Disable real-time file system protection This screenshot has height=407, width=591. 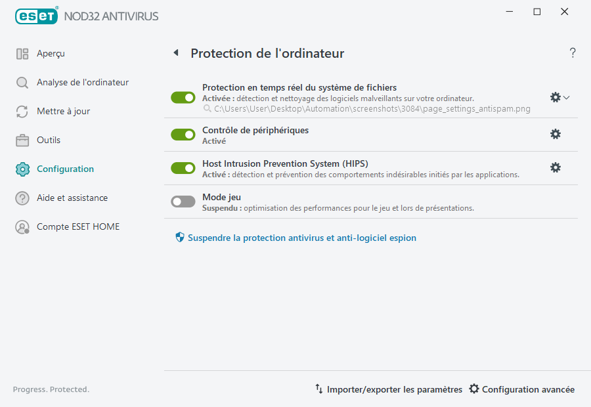tap(183, 97)
